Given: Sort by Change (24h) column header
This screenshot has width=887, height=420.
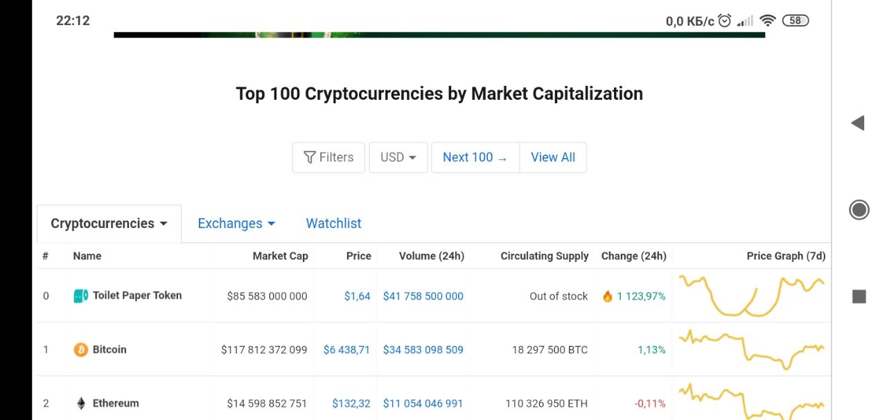Looking at the screenshot, I should coord(633,256).
